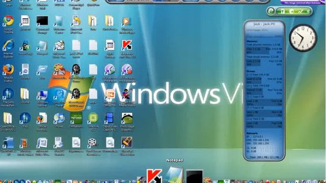Click the paint palette icon in the dock

pos(207,179)
